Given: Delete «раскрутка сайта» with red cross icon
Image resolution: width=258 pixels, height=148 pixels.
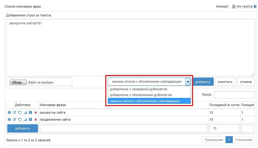Looking at the screenshot, I should pyautogui.click(x=36, y=113).
